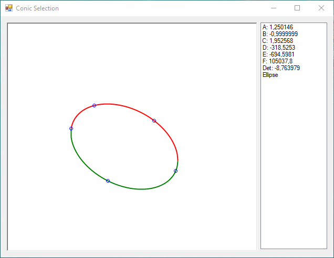Select the leftmost blue control point
Viewport: 334px width, 258px height.
(71, 128)
